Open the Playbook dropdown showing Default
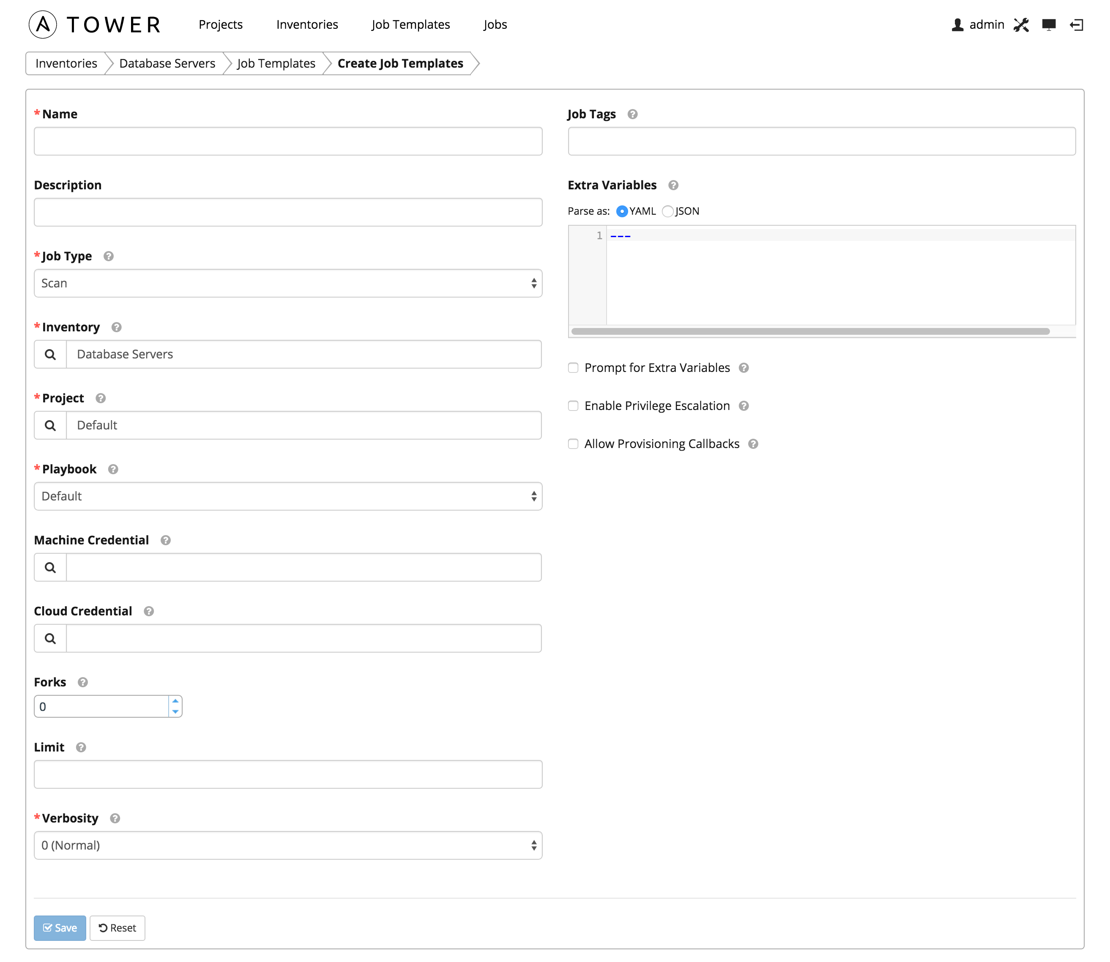 point(288,496)
